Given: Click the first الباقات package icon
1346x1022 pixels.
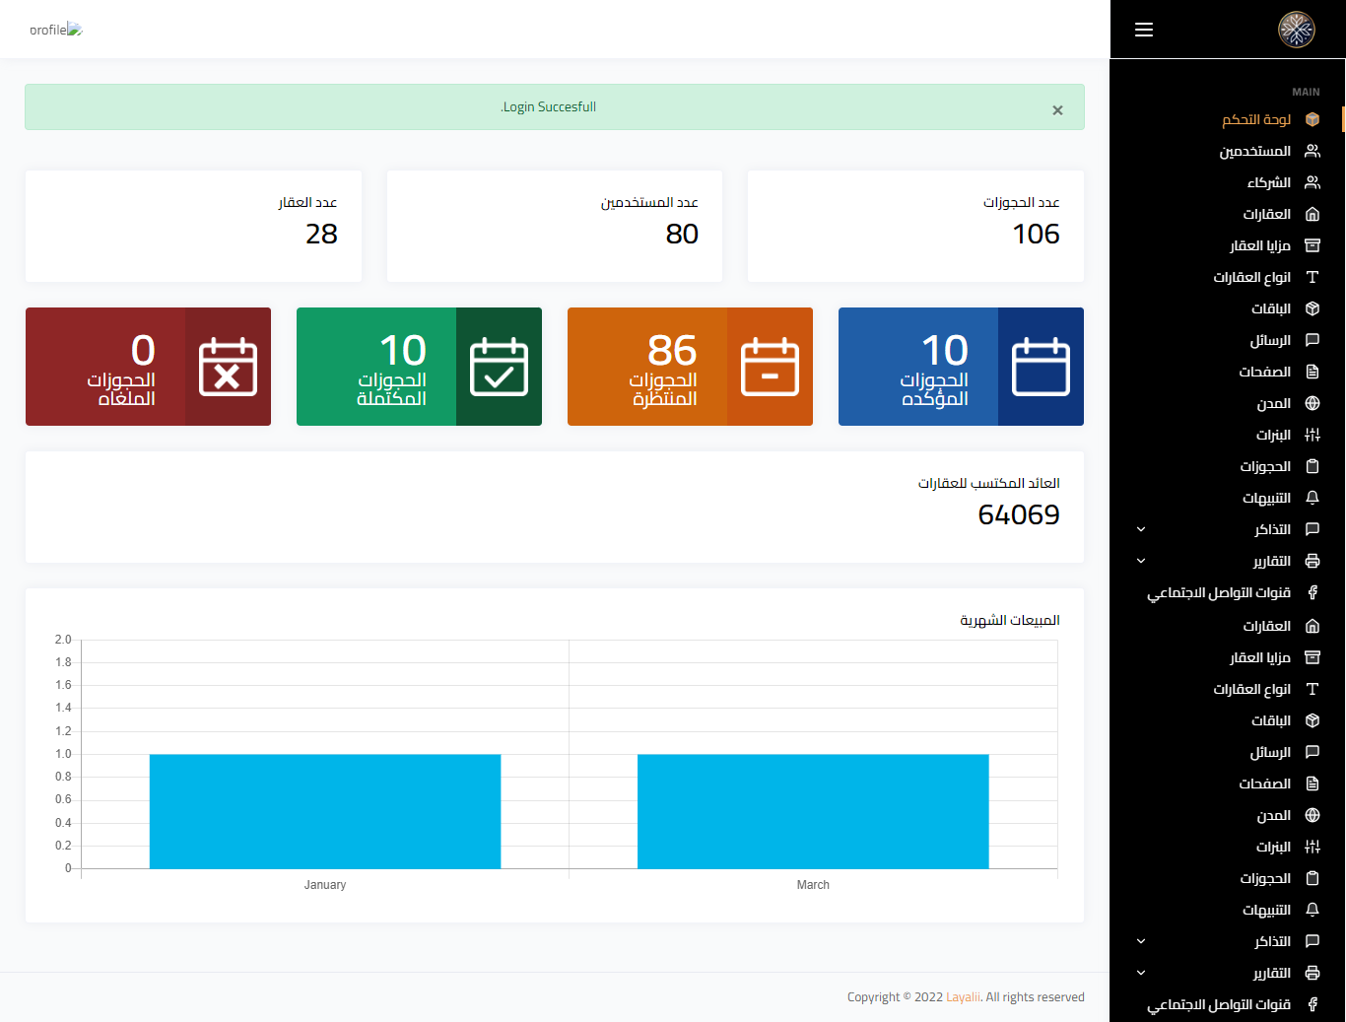Looking at the screenshot, I should (1312, 308).
